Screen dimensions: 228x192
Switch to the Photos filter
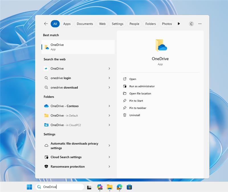[x=167, y=24]
